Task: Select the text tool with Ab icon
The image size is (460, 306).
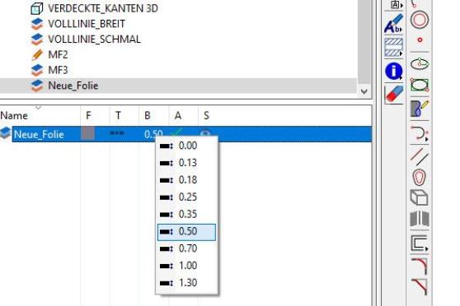Action: pos(394,23)
